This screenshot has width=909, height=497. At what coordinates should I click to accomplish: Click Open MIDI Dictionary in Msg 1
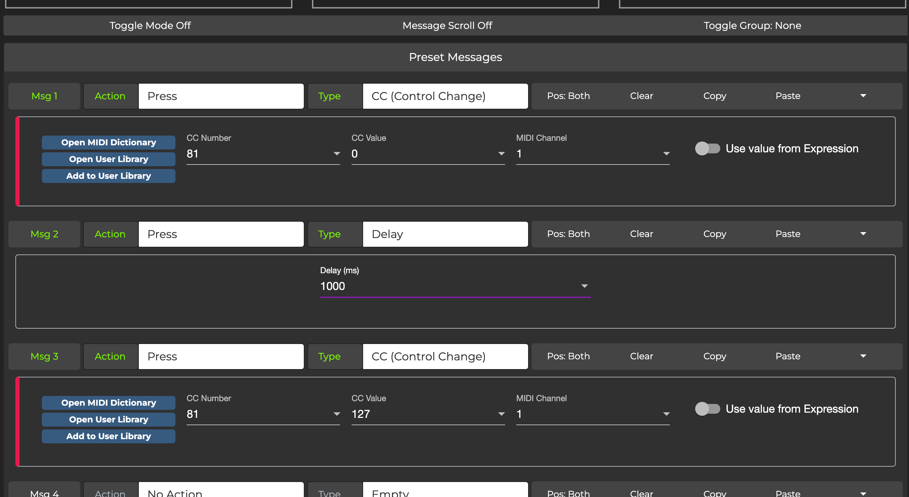tap(108, 143)
